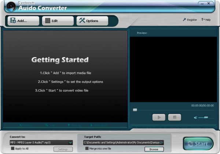This screenshot has width=220, height=154.
Task: Mute audio via the speaker icon
Action: click(195, 118)
